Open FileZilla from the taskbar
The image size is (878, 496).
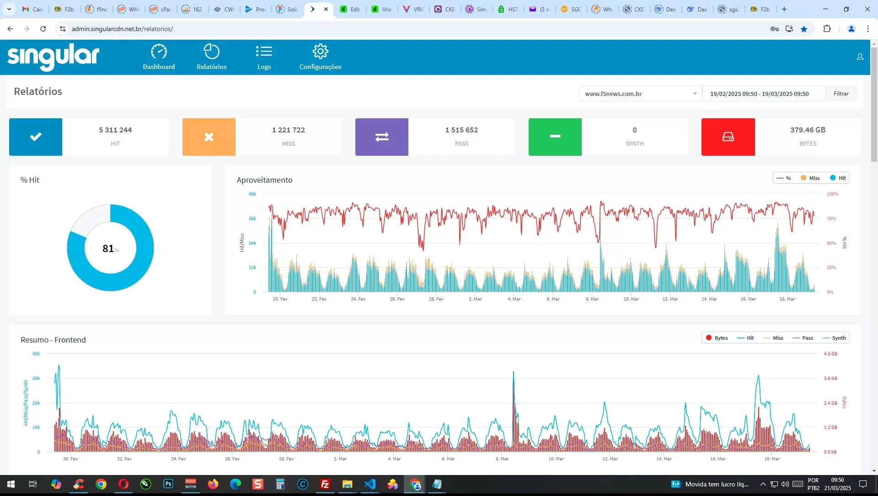pyautogui.click(x=325, y=484)
